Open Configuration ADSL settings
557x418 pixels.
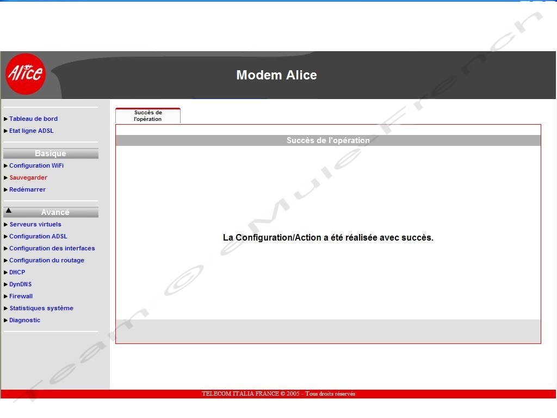(x=38, y=236)
